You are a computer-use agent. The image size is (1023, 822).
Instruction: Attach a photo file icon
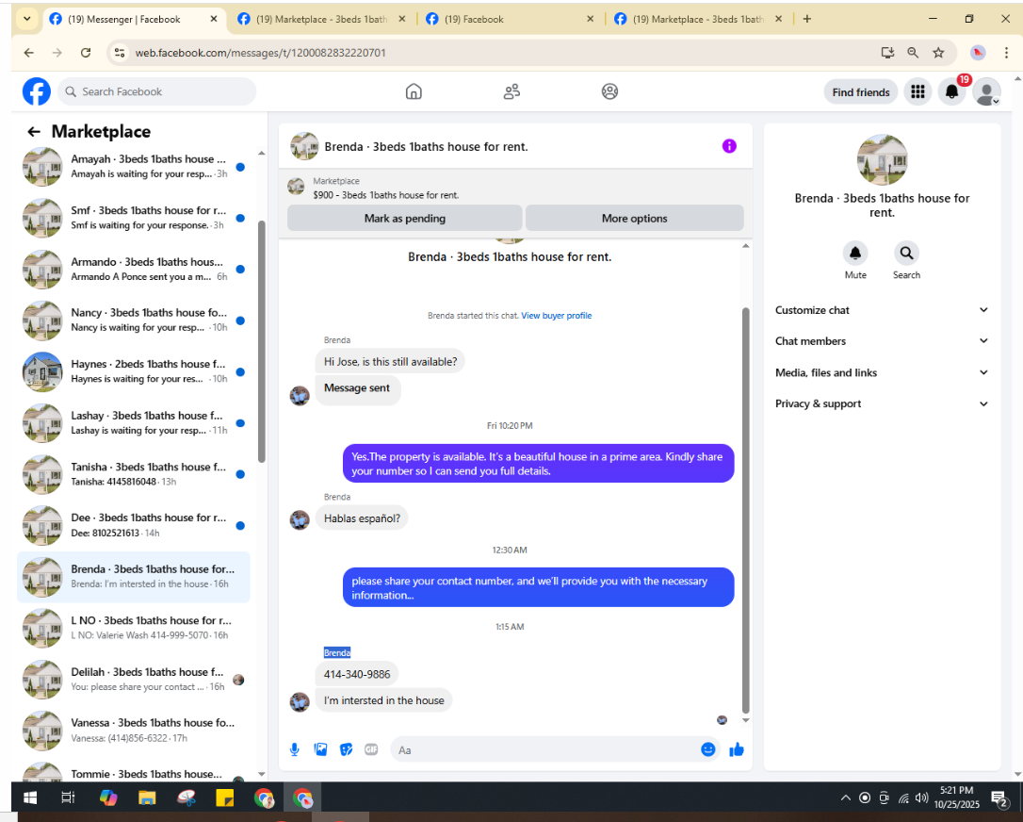pyautogui.click(x=320, y=749)
